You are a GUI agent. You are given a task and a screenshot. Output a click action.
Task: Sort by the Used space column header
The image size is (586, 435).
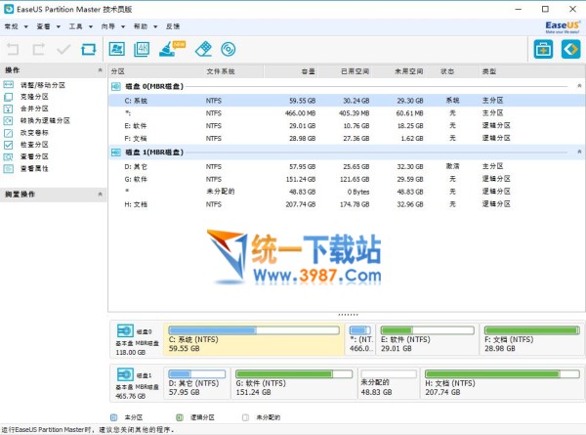(345, 71)
